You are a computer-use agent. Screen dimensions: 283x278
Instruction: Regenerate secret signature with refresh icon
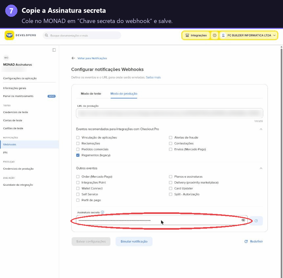256,221
